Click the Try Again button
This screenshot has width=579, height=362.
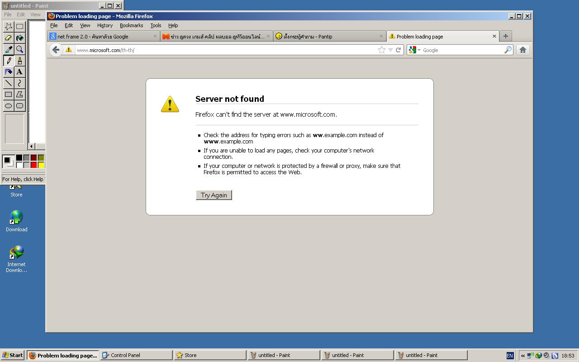pos(214,195)
